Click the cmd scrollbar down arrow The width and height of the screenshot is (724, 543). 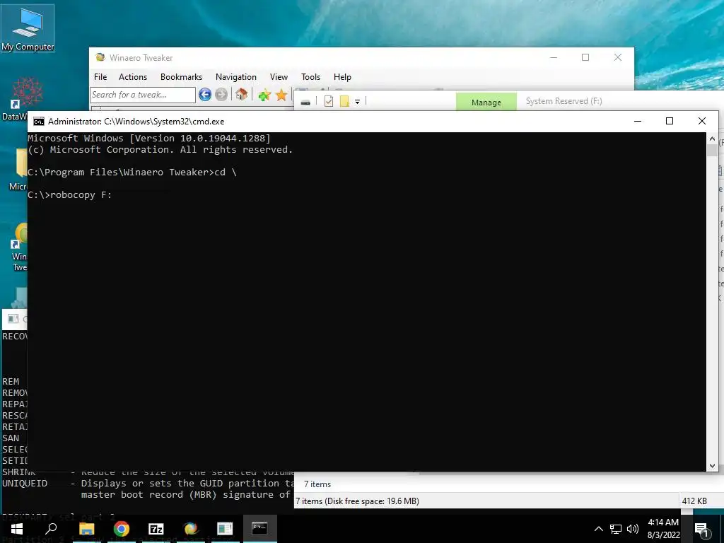click(712, 466)
